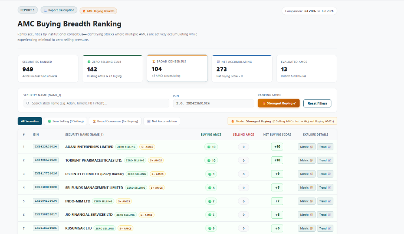404x234 pixels.
Task: Open Trend icon for Indo-MIM Ltd
Action: [x=325, y=201]
